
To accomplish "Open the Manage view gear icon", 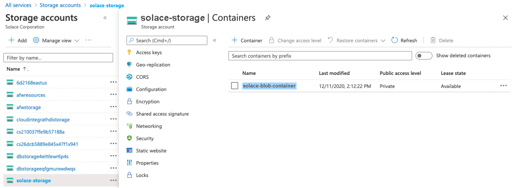I will click(x=36, y=40).
